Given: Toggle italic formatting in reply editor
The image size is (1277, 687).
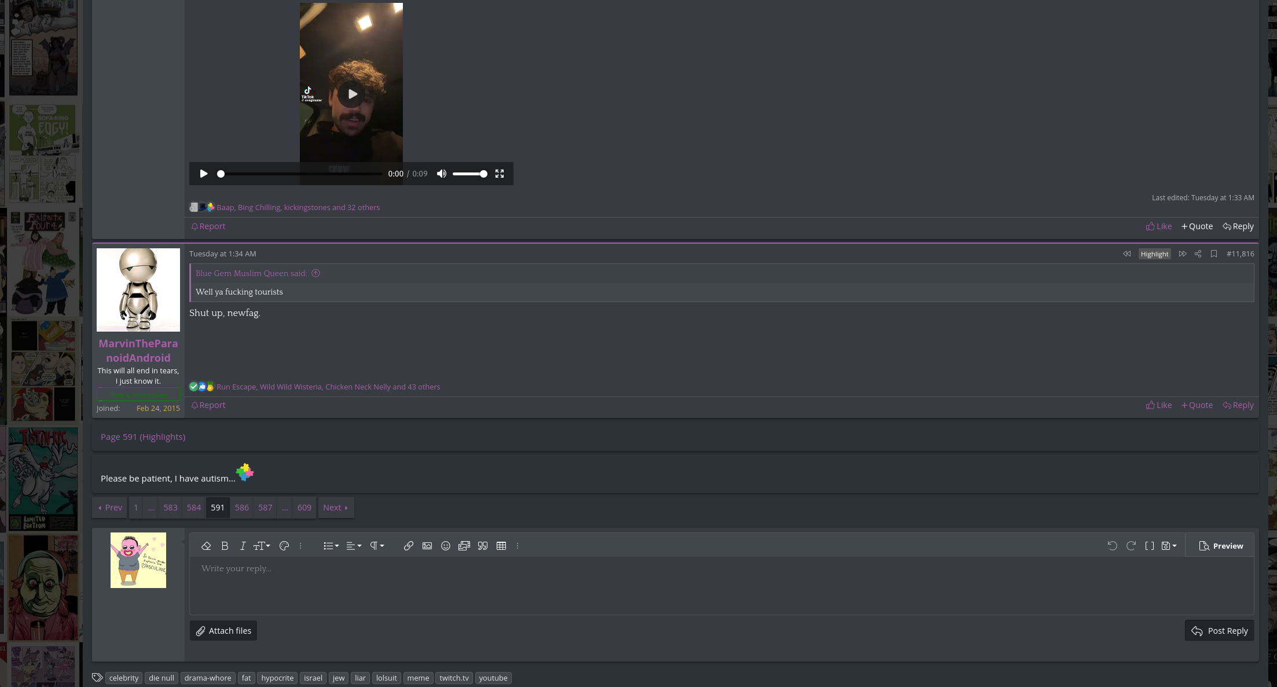Looking at the screenshot, I should coord(243,546).
